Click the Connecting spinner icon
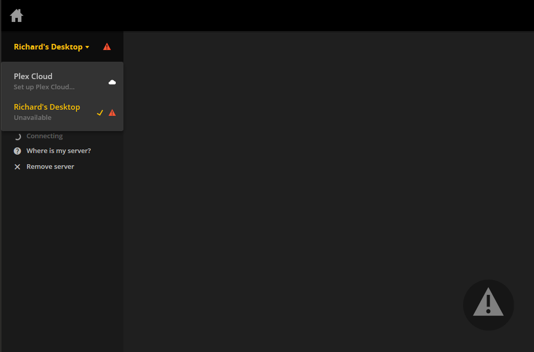The image size is (534, 352). coord(18,137)
